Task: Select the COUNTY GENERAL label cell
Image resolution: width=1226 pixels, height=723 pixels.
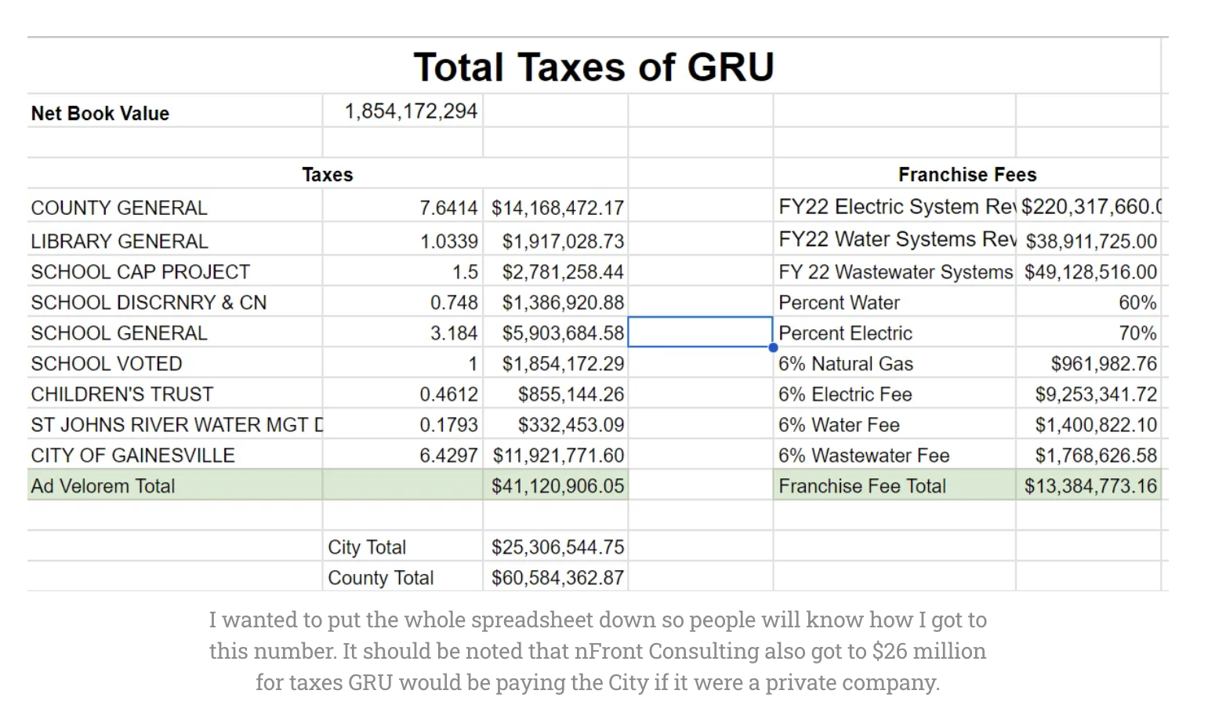Action: pyautogui.click(x=175, y=208)
